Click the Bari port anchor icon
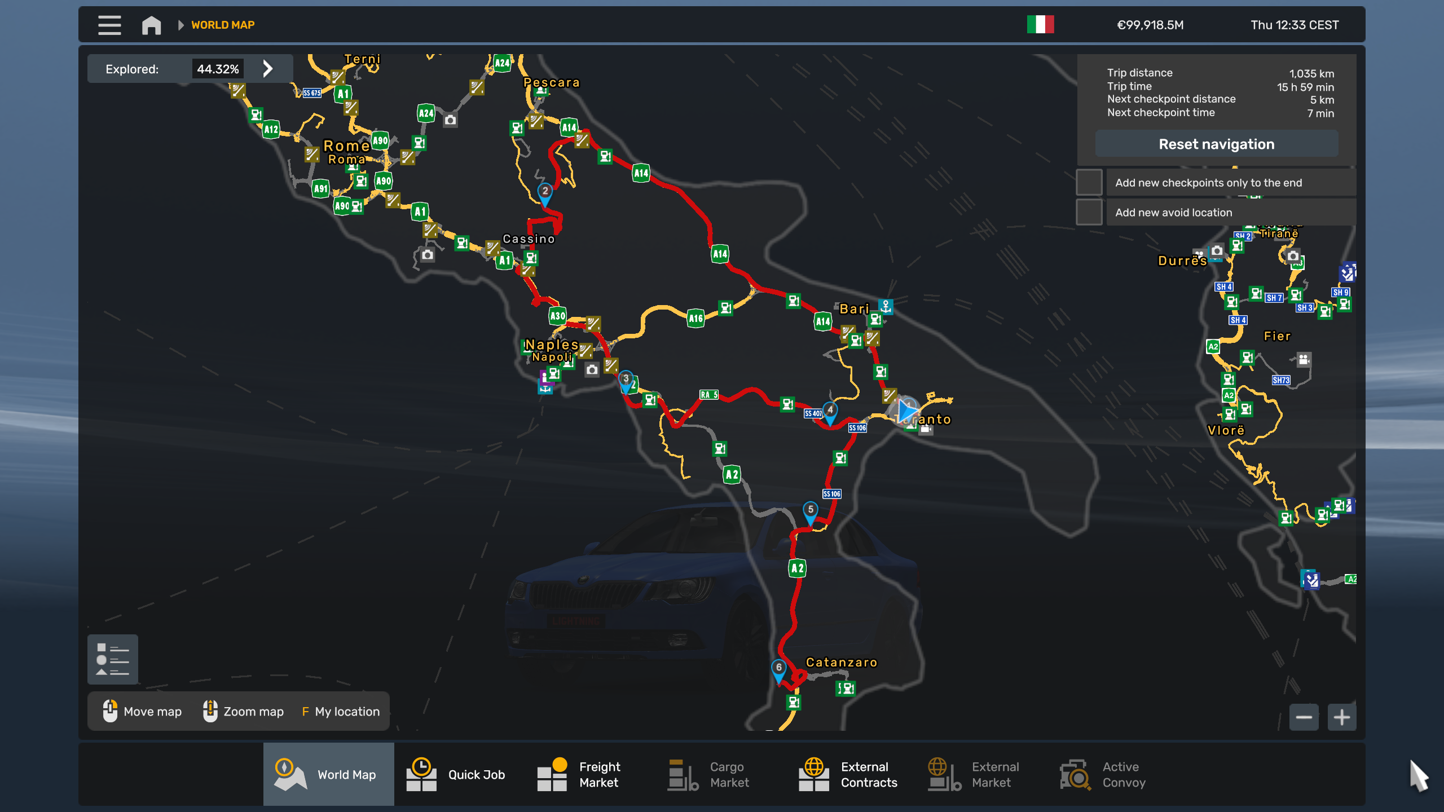Screen dimensions: 1444x812 pyautogui.click(x=886, y=306)
